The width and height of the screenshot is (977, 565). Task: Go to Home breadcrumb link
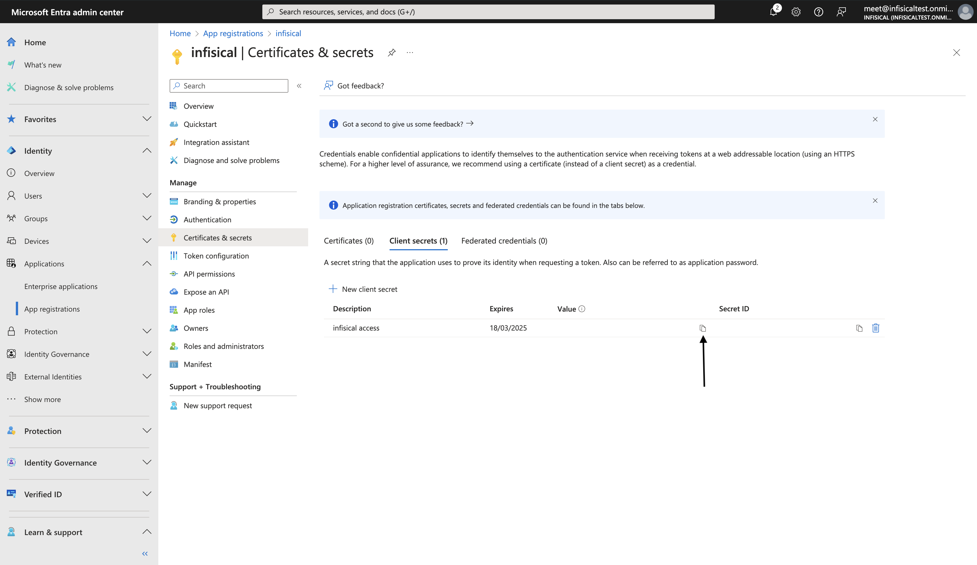pyautogui.click(x=180, y=33)
